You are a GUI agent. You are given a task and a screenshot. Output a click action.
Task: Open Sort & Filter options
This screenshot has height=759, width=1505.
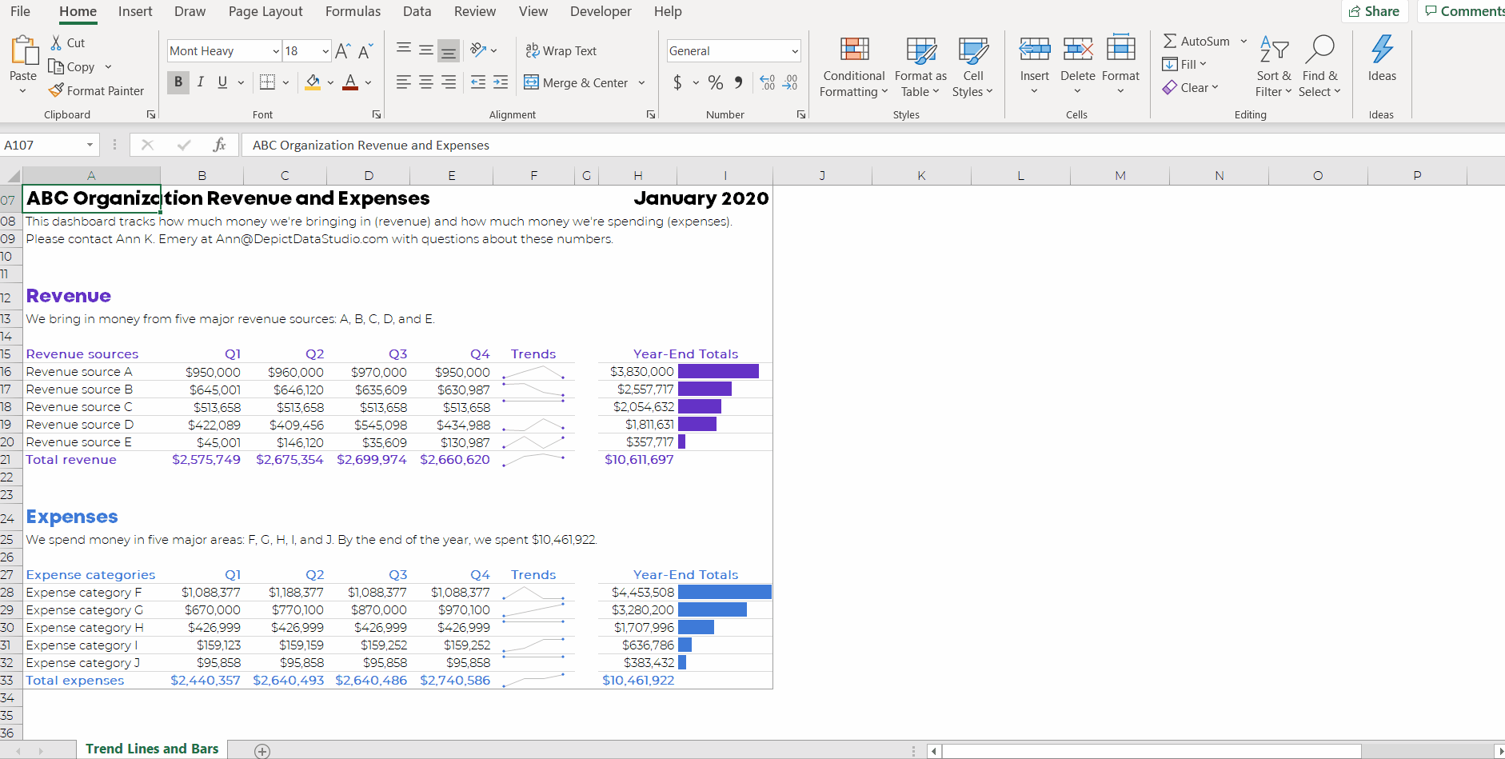[x=1274, y=67]
